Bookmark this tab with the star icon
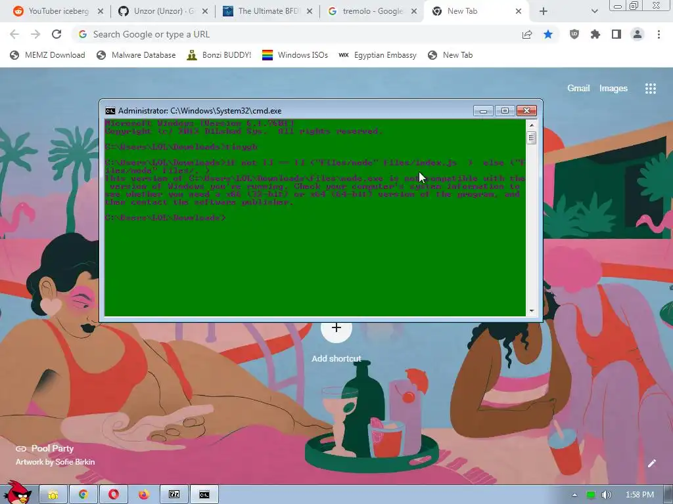 [x=548, y=34]
